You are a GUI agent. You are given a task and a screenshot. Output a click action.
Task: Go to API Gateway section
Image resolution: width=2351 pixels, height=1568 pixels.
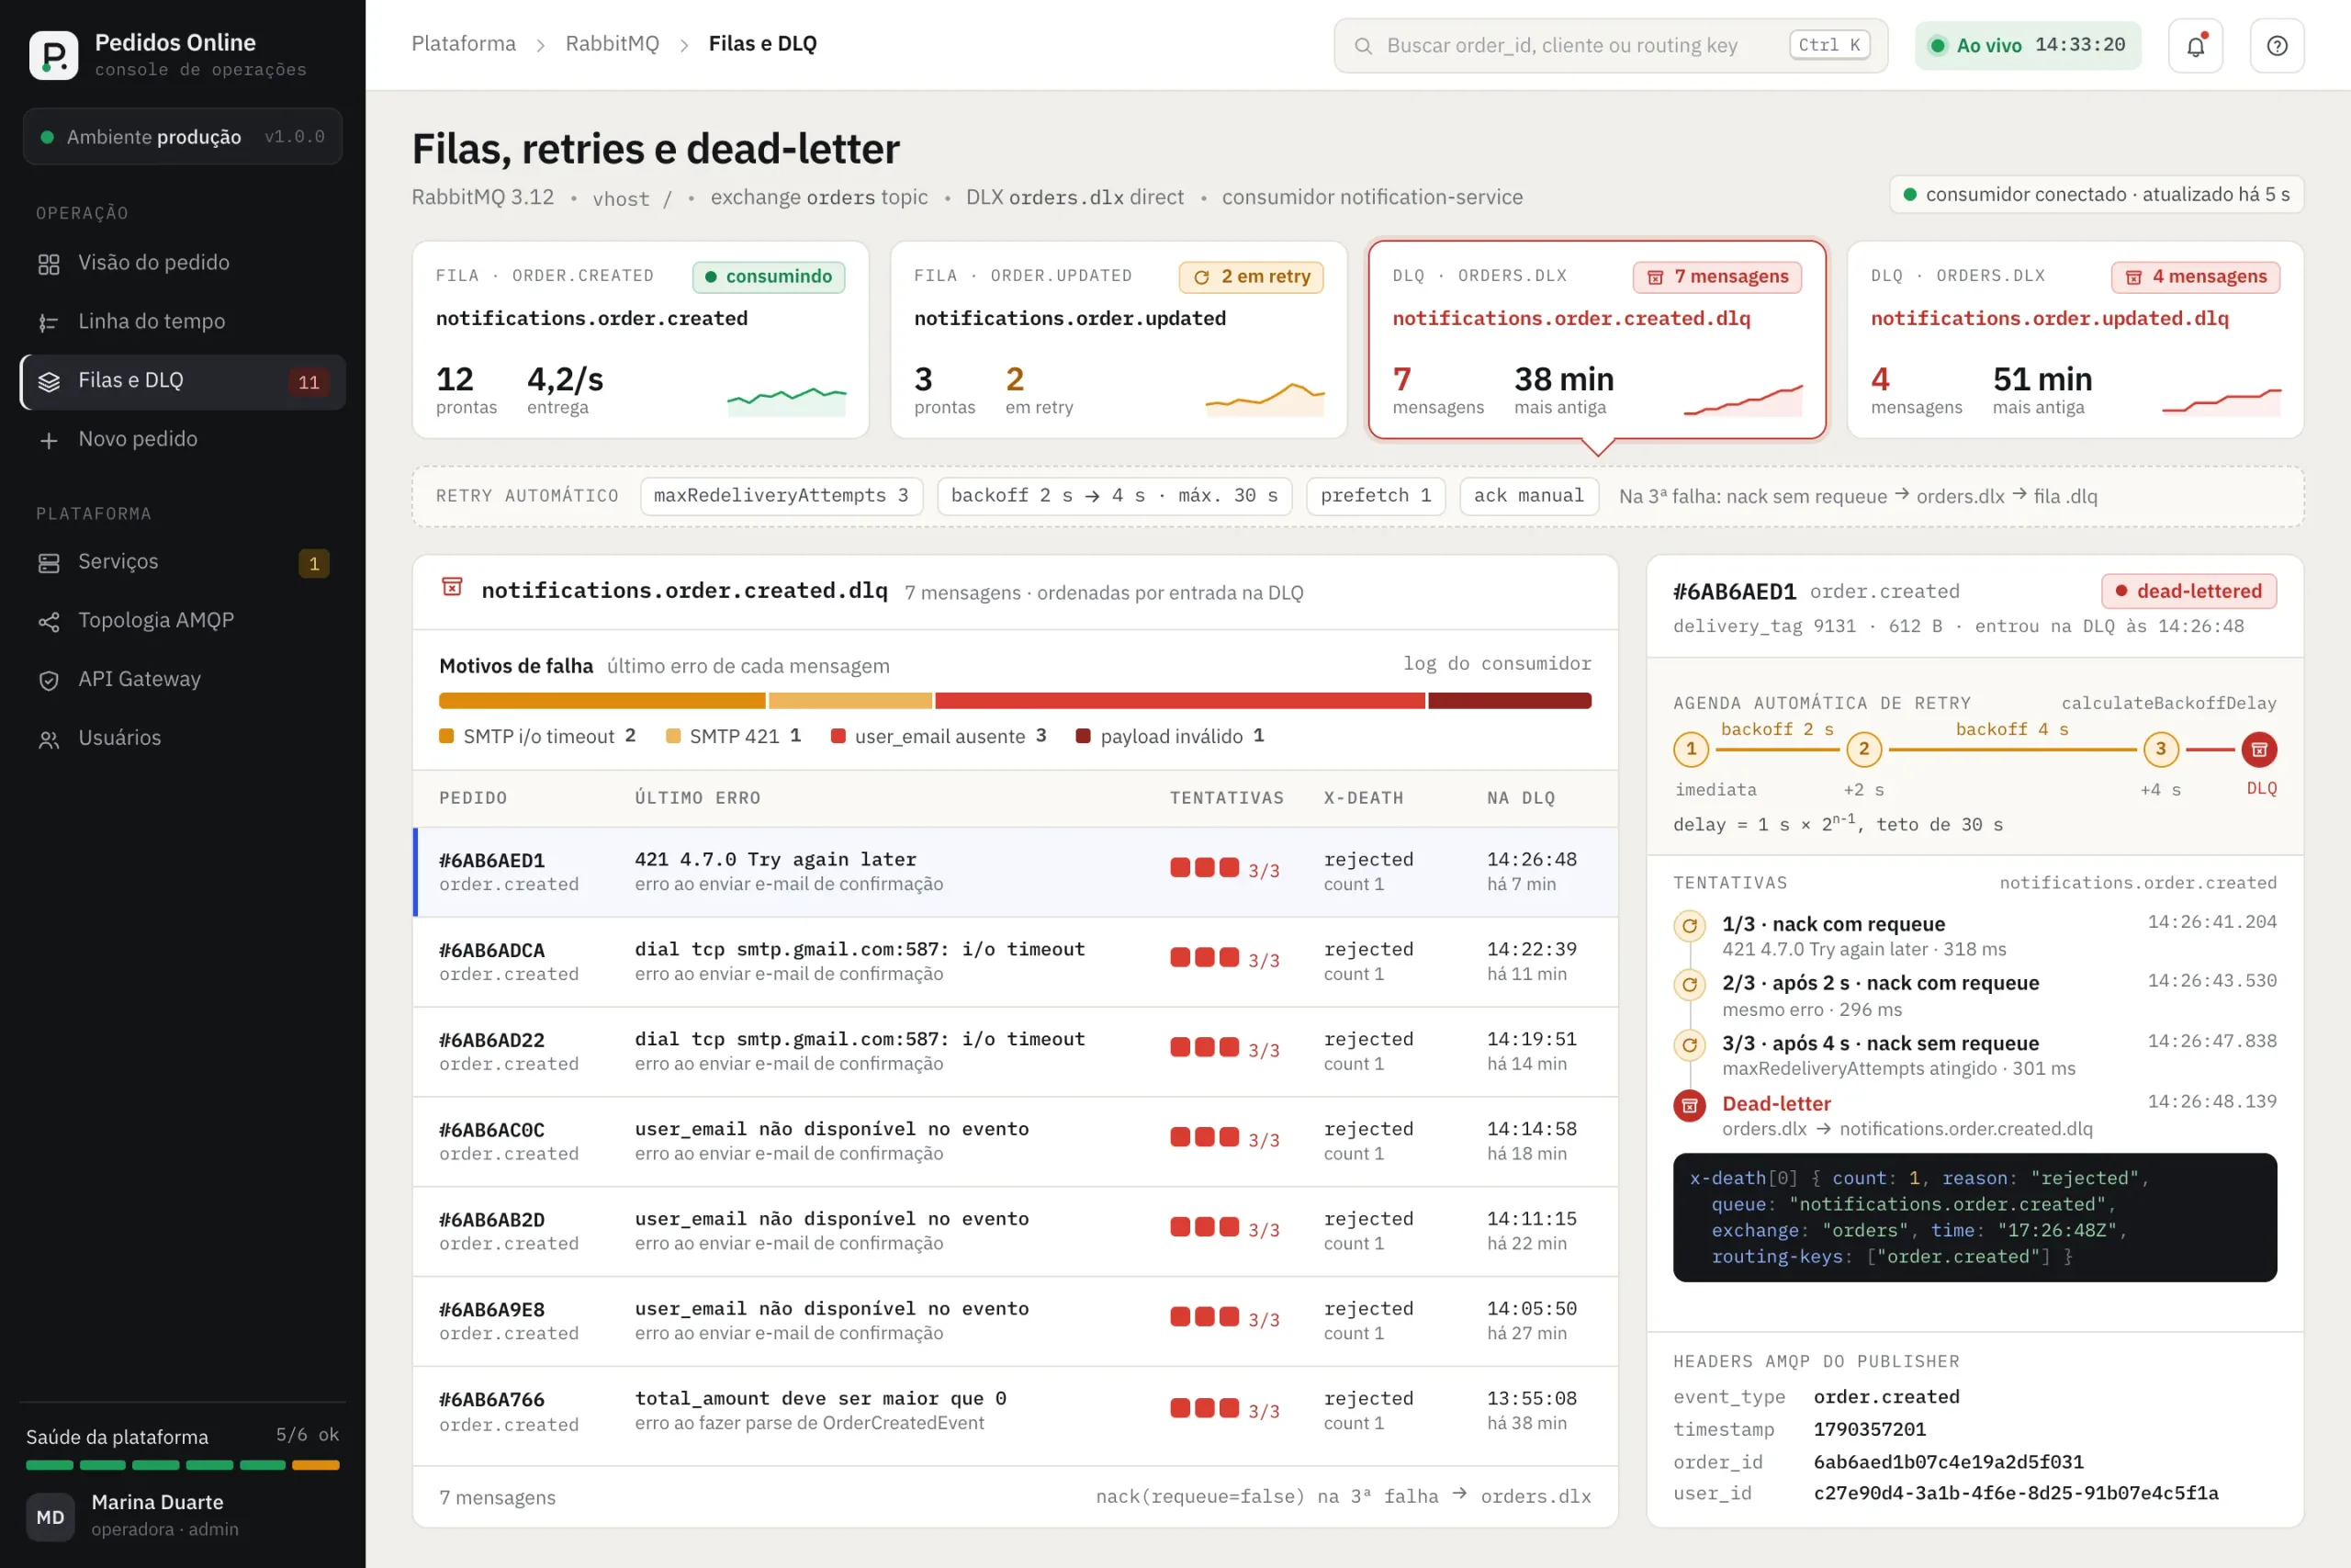[183, 679]
